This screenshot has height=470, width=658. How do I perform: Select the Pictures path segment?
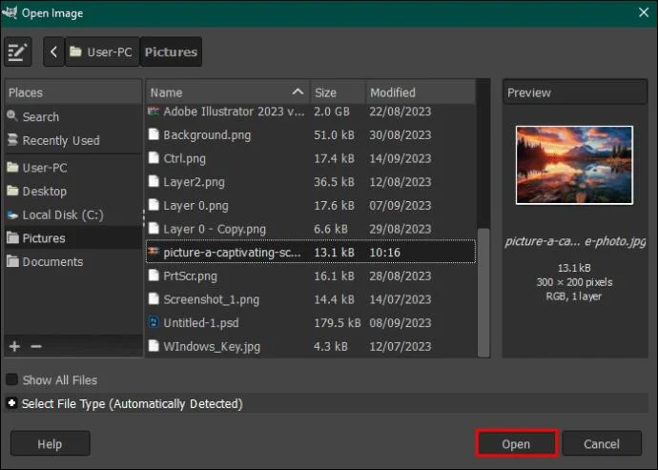[171, 52]
